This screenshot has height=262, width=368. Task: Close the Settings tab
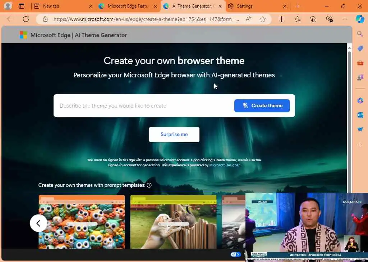click(x=285, y=6)
